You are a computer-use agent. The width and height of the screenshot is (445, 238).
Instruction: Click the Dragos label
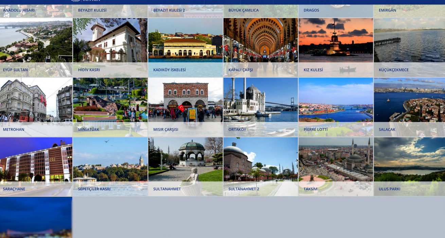click(311, 10)
